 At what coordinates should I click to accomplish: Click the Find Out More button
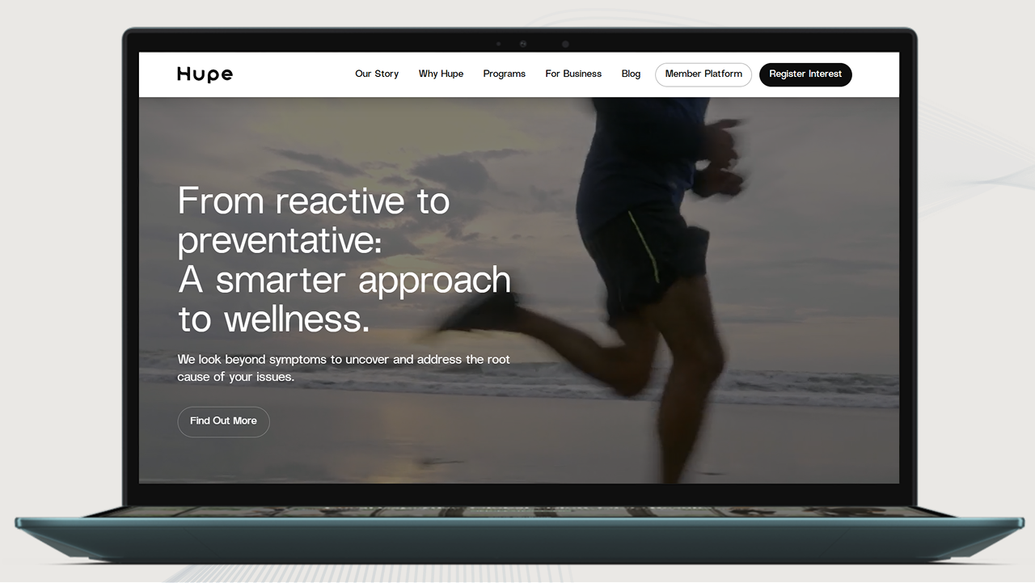tap(223, 421)
